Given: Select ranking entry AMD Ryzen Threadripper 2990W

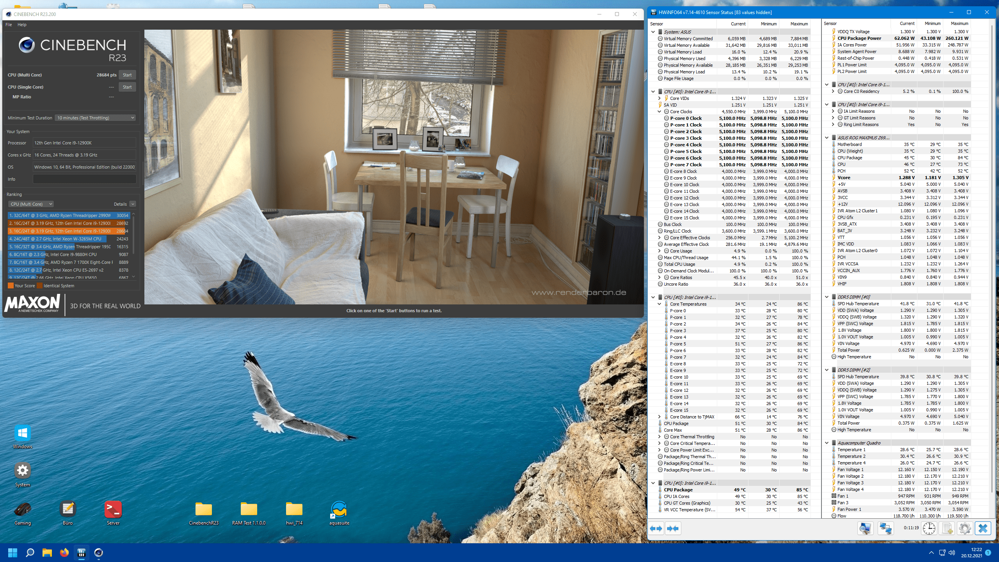Looking at the screenshot, I should [x=69, y=215].
